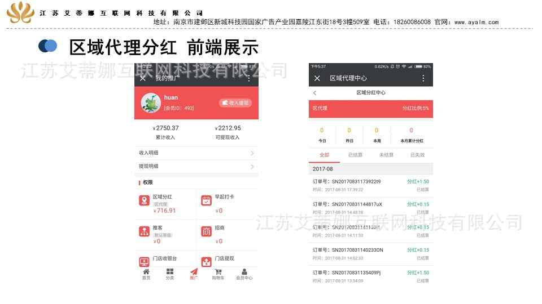Open the 推客 icon entry
542x304 pixels.
(x=144, y=231)
